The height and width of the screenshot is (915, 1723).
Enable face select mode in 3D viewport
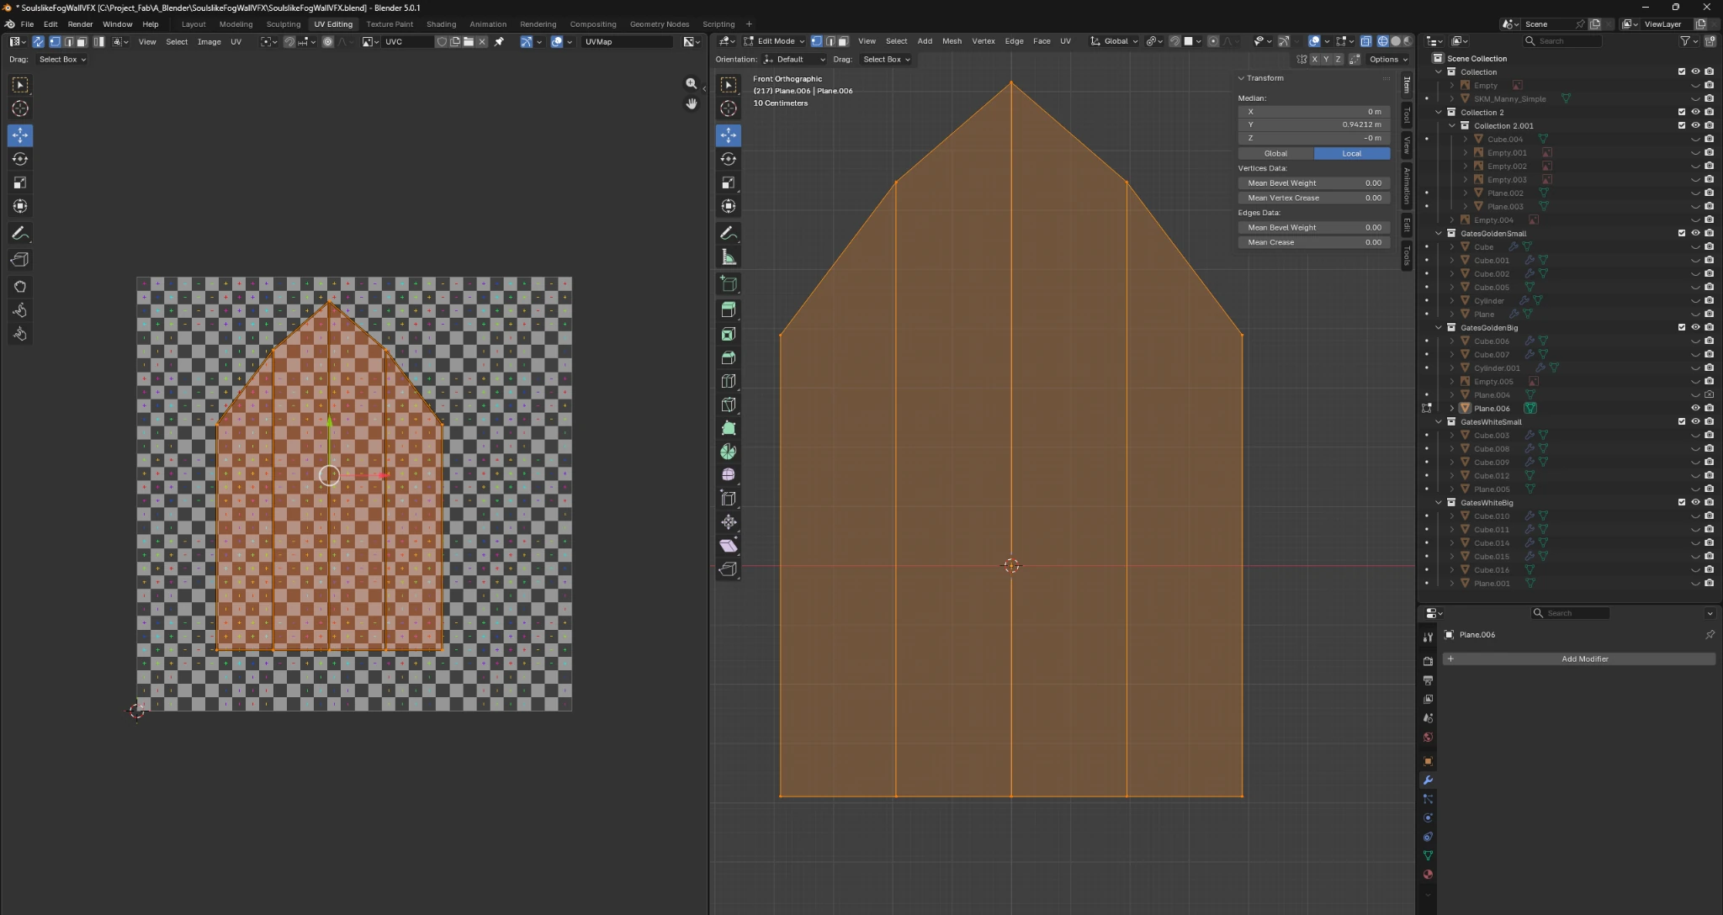pos(843,41)
